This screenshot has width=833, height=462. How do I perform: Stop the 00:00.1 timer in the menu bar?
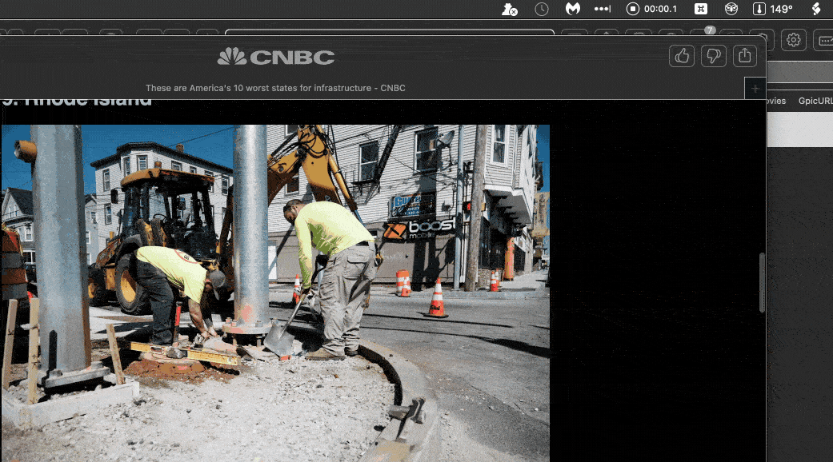(631, 9)
